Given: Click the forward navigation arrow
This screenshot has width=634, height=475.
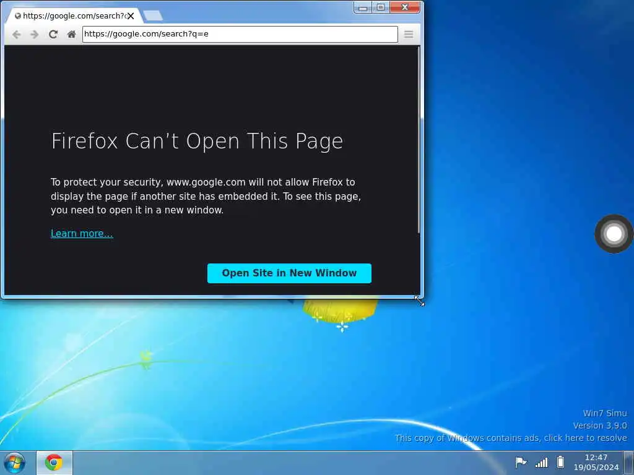Looking at the screenshot, I should (35, 35).
